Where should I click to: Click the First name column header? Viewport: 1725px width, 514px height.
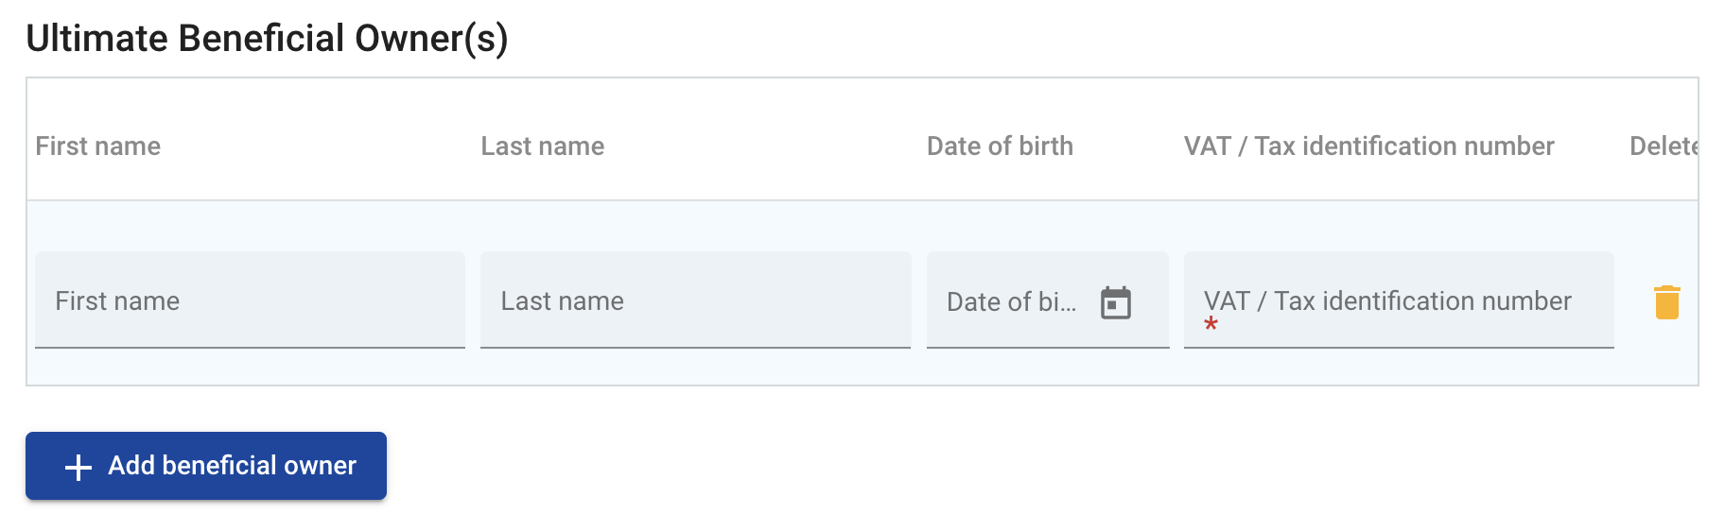click(98, 146)
